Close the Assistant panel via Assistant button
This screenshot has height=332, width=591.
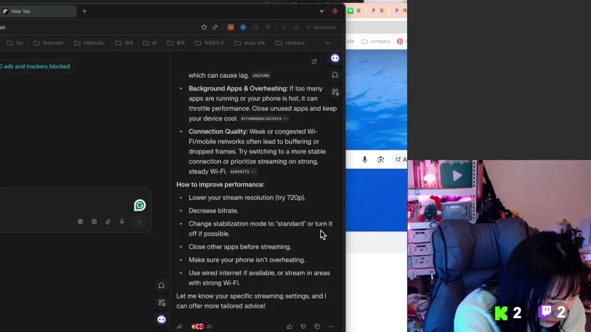click(321, 27)
